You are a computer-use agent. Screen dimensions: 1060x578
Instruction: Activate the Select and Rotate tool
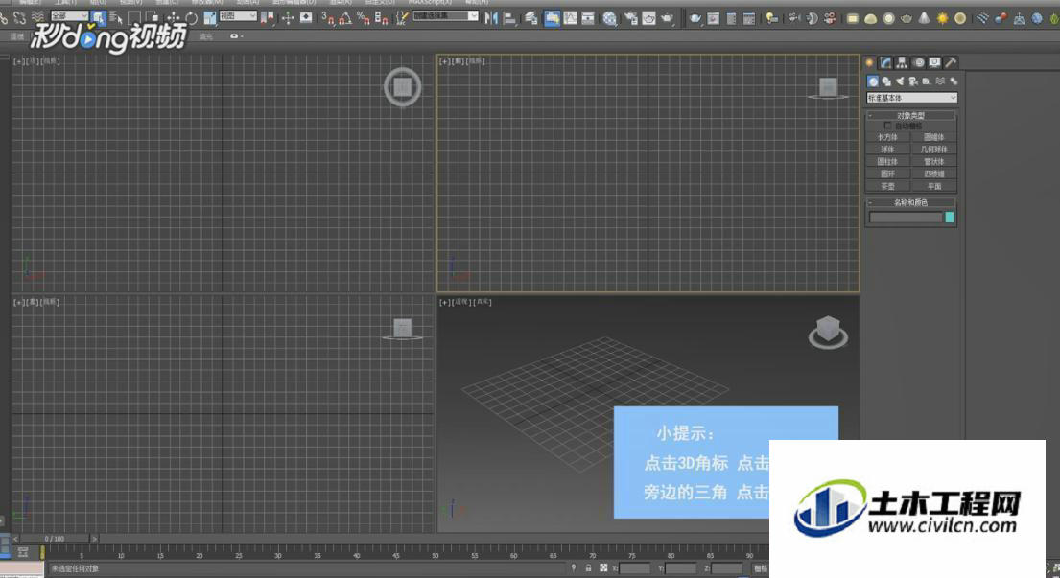point(191,18)
